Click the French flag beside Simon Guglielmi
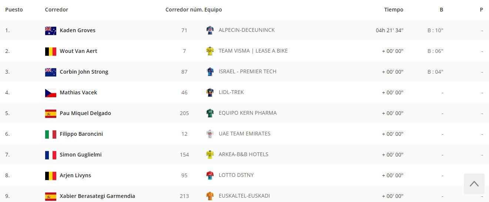Viewport: 489px width, 202px height. [50, 155]
